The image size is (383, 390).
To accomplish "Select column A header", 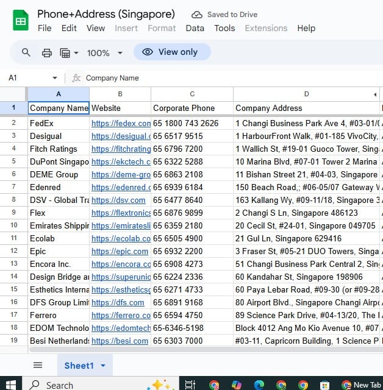I will click(x=59, y=94).
